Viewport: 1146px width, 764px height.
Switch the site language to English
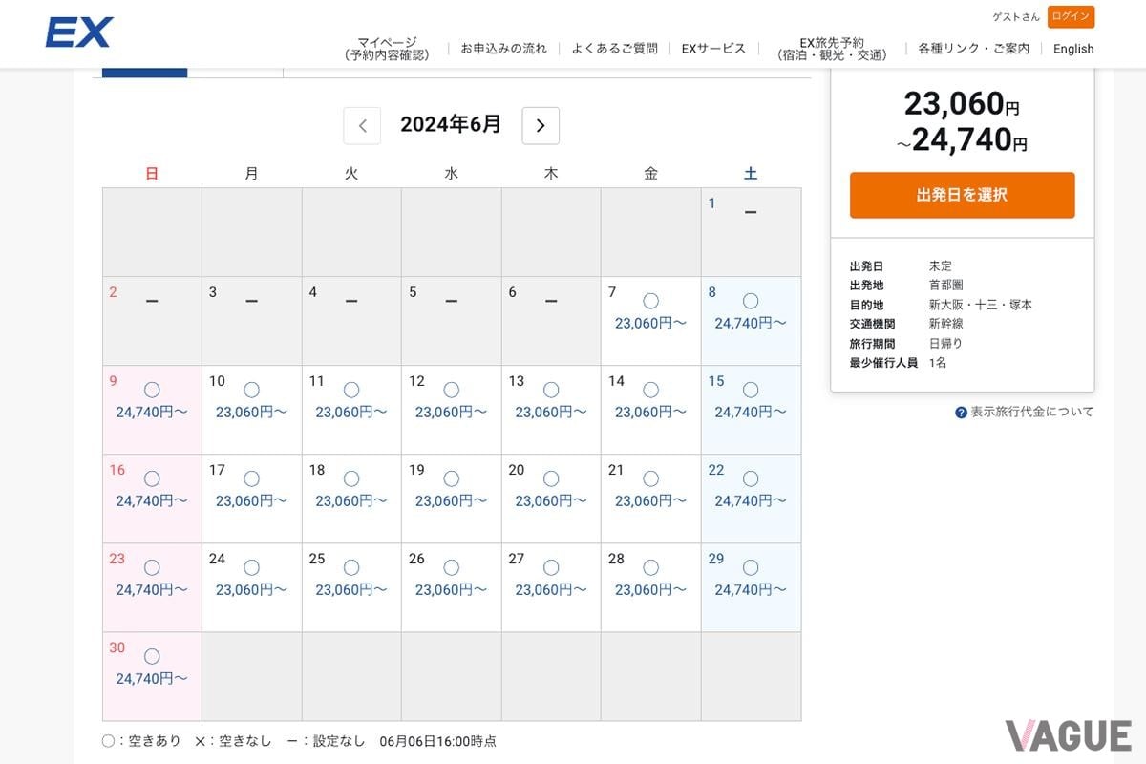1073,49
